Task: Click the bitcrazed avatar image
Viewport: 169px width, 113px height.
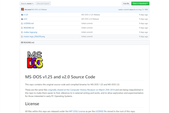Action: (23, 9)
